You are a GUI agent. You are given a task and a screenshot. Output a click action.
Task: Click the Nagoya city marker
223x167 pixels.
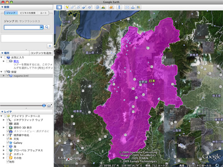(68, 159)
